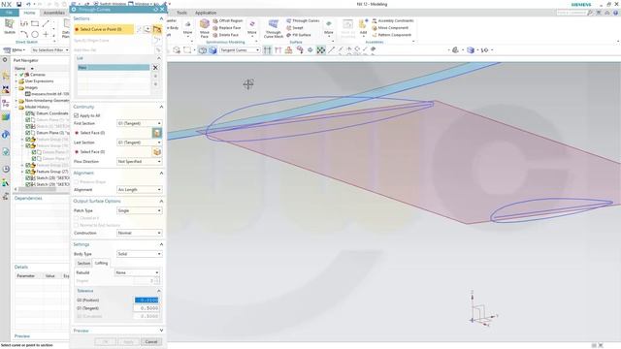Toggle Normal to End Sections checkbox
The height and width of the screenshot is (349, 621).
point(76,225)
